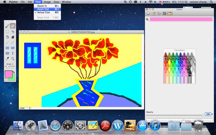Open the Color Wheel picker in Colors

coord(148,13)
